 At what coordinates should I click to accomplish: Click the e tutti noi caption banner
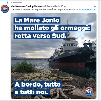[x=32, y=92]
